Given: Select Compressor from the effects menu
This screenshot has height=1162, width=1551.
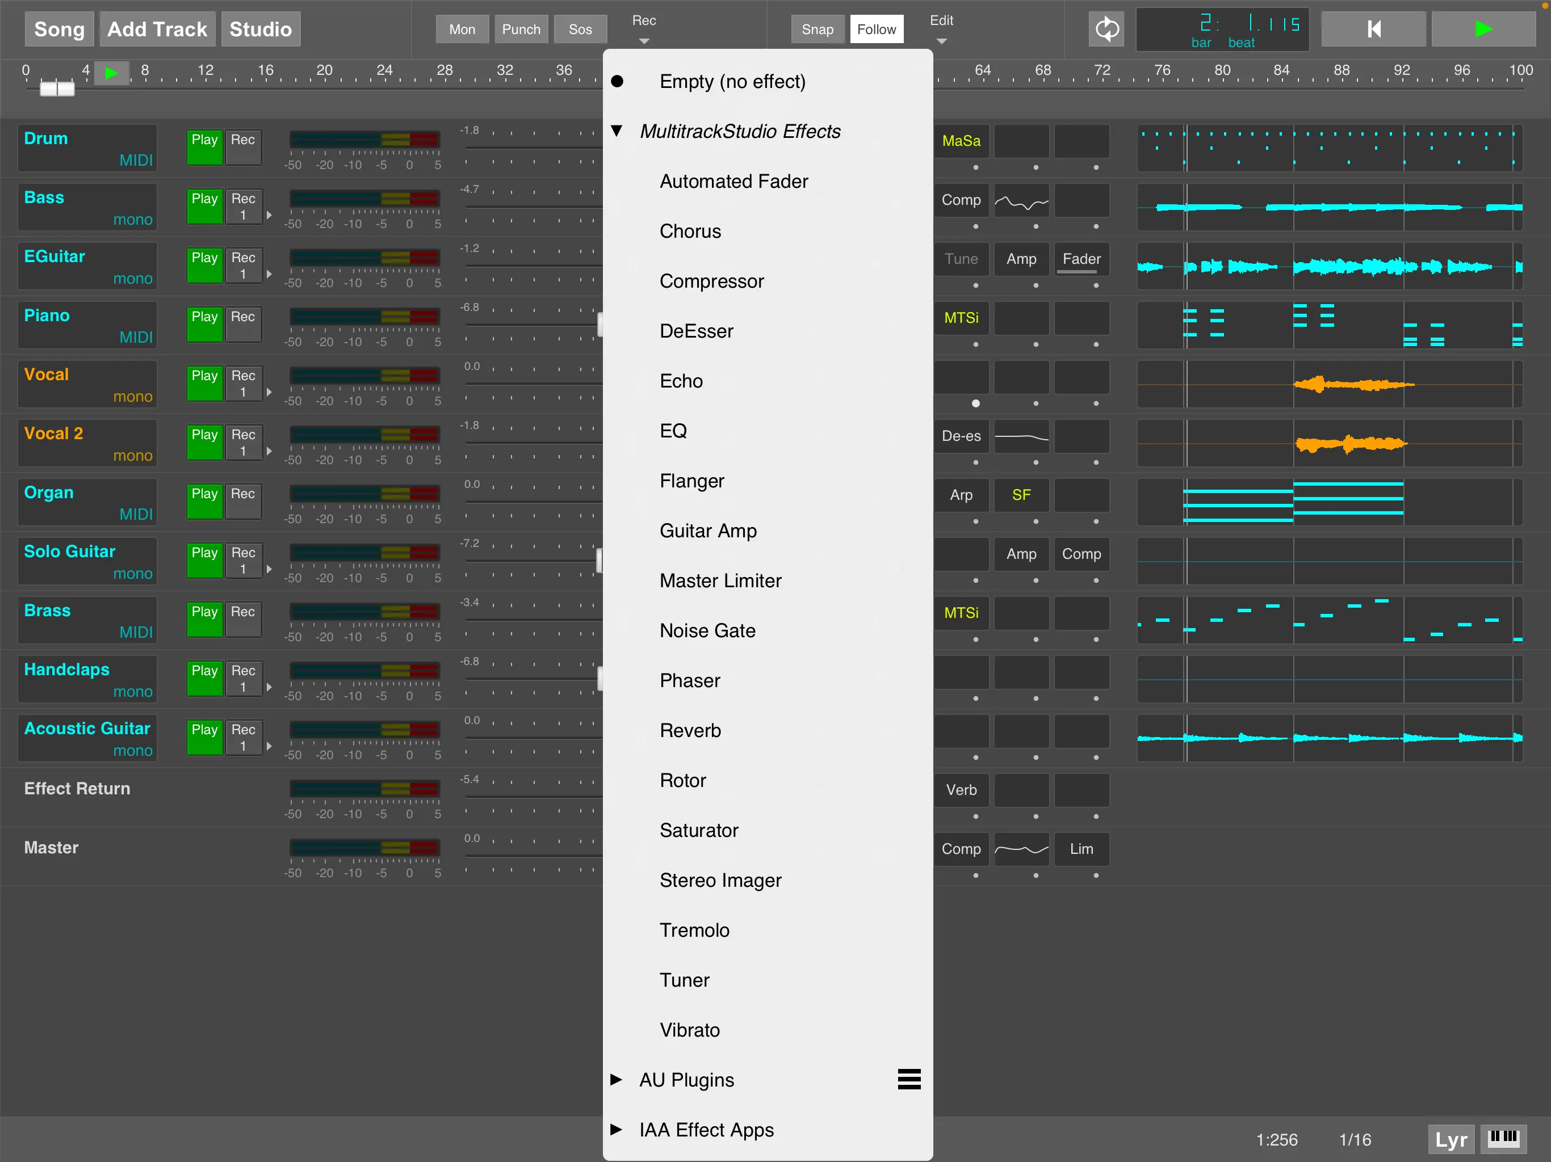Looking at the screenshot, I should [711, 280].
